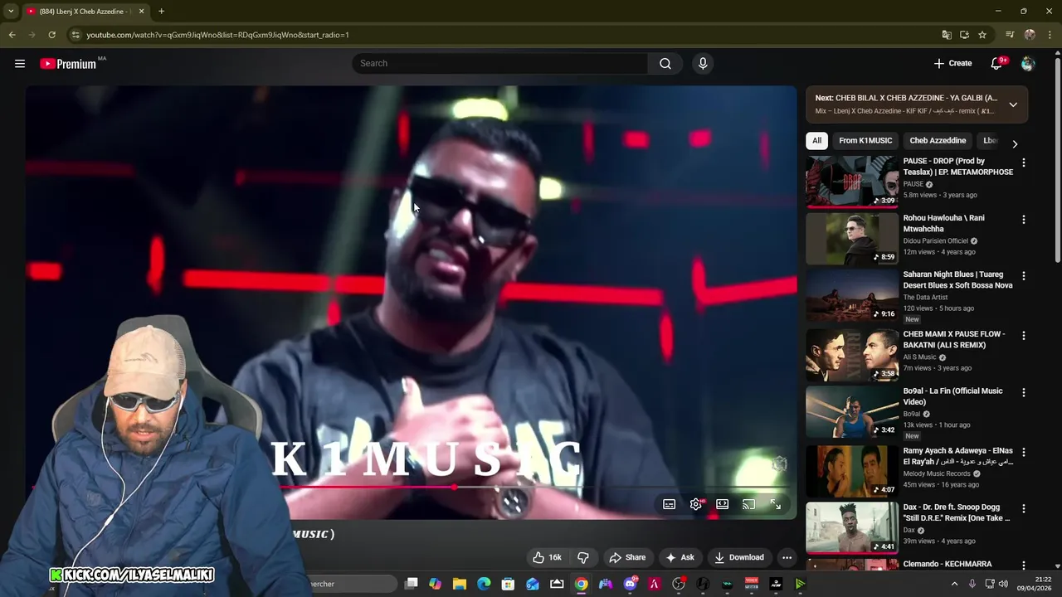
Task: Open menu for Bo9al - La Fin video
Action: click(1023, 392)
